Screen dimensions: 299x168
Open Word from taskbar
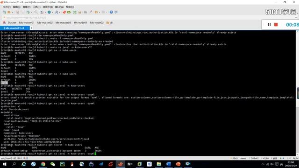168,164
